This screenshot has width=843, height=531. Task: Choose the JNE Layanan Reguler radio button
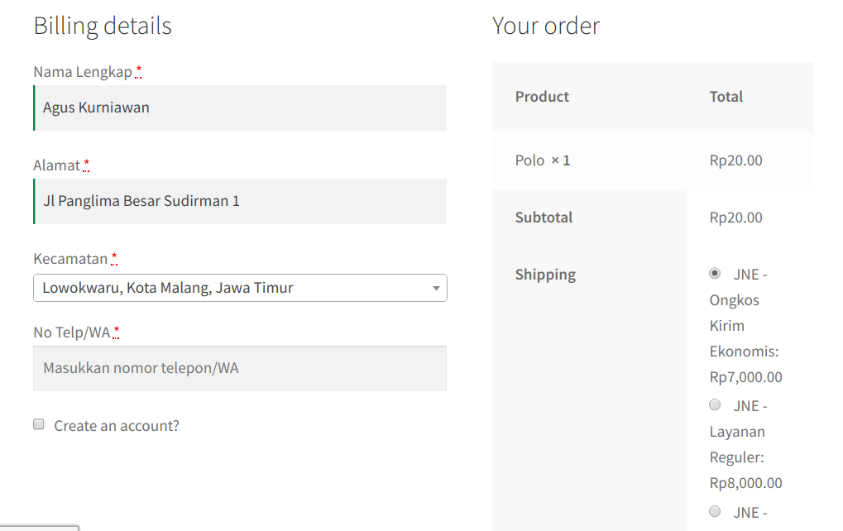coord(715,404)
